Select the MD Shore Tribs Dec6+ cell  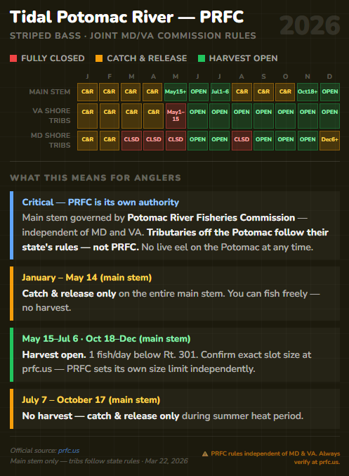pos(329,140)
